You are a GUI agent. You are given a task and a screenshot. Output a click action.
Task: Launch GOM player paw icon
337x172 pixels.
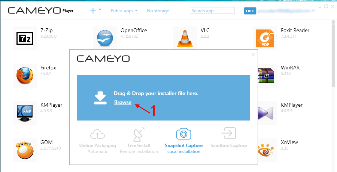(25, 150)
